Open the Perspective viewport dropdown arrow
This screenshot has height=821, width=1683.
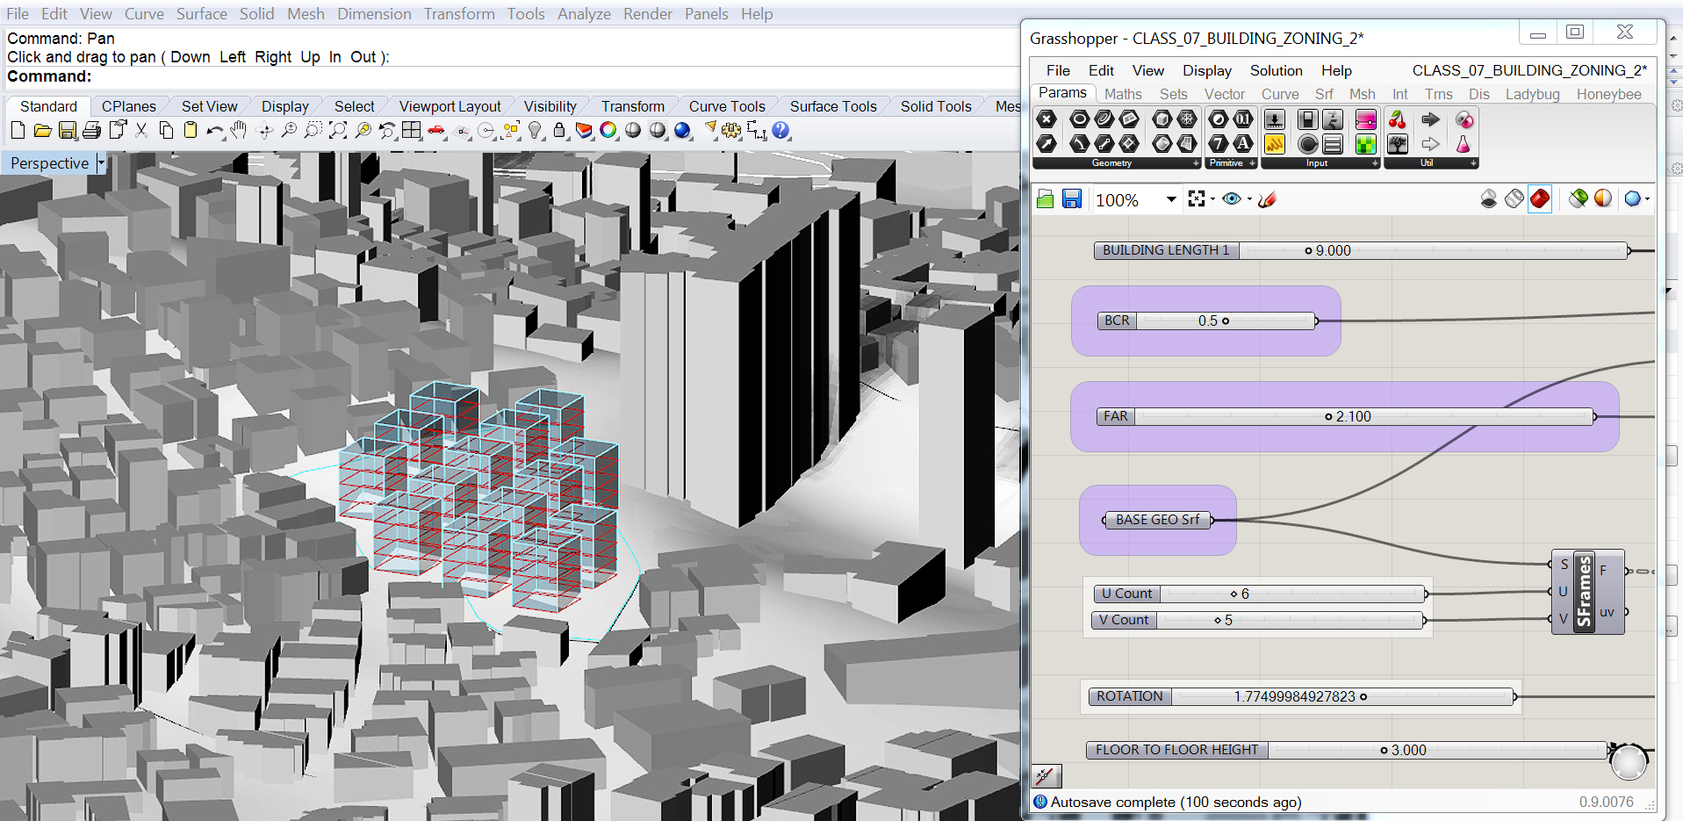(x=101, y=163)
